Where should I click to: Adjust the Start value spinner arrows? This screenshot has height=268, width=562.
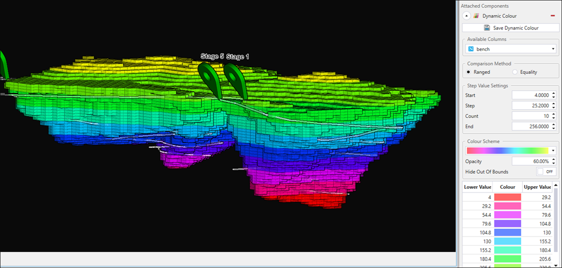(x=554, y=95)
